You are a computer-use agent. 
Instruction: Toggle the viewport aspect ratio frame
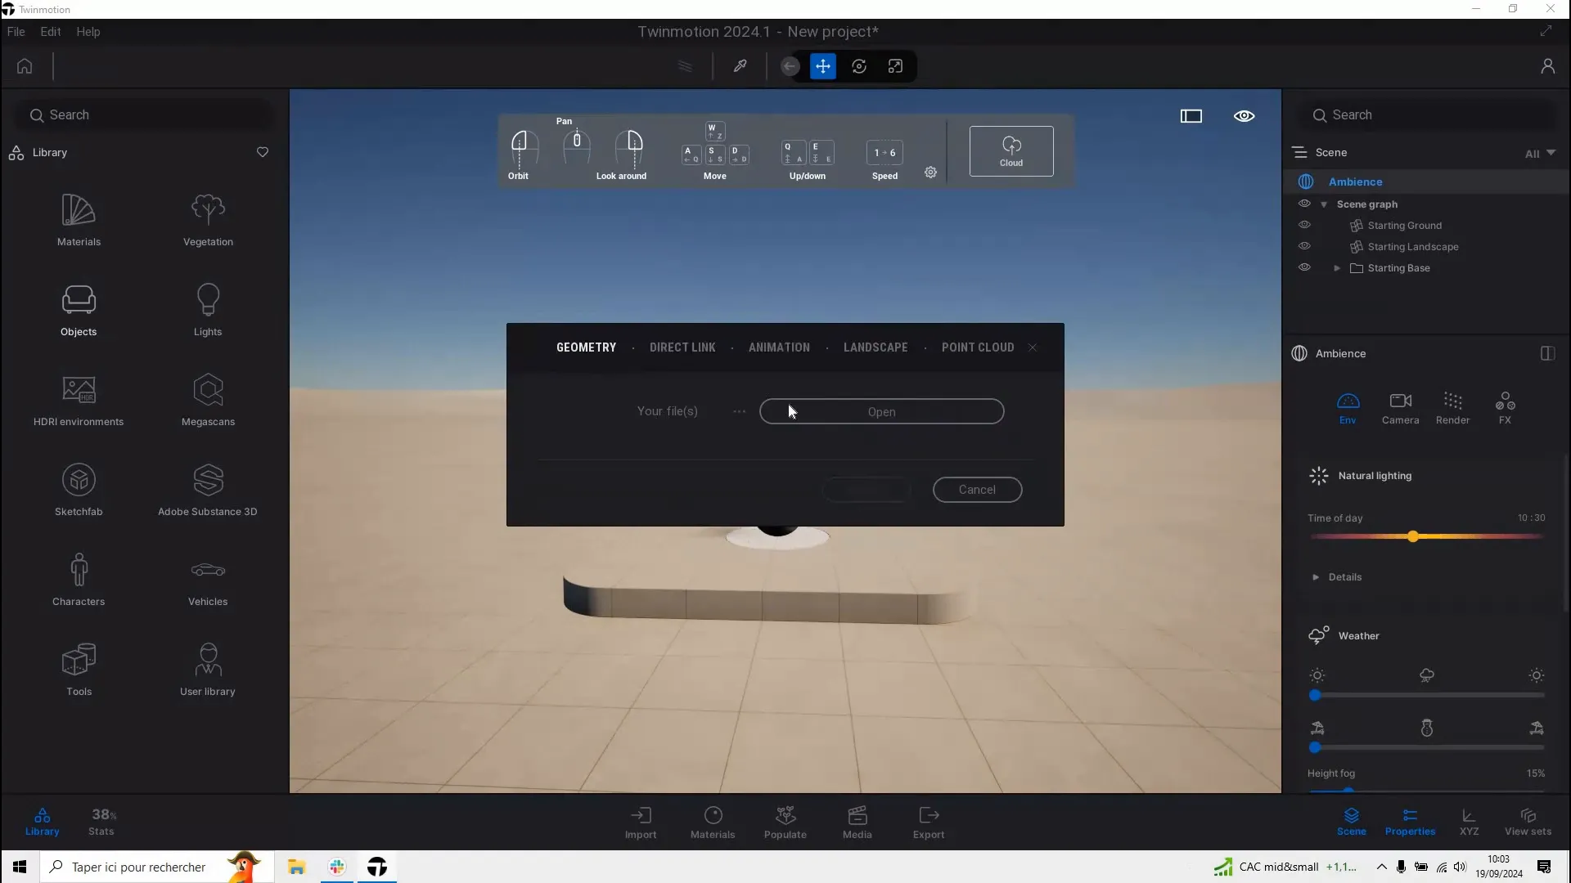(1191, 116)
